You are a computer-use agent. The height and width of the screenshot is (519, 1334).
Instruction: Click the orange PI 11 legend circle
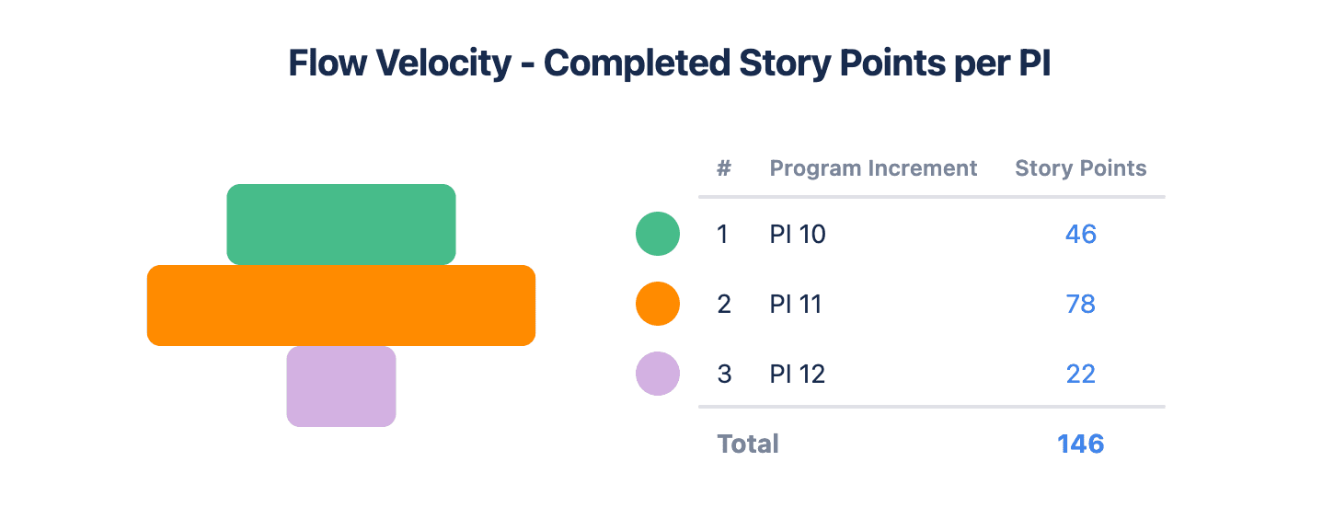point(658,304)
